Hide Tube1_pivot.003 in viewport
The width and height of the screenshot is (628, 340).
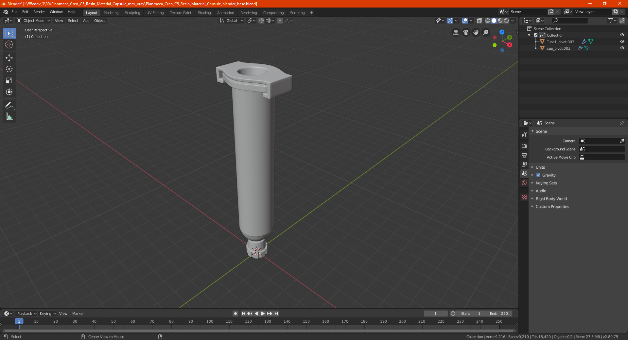point(622,42)
